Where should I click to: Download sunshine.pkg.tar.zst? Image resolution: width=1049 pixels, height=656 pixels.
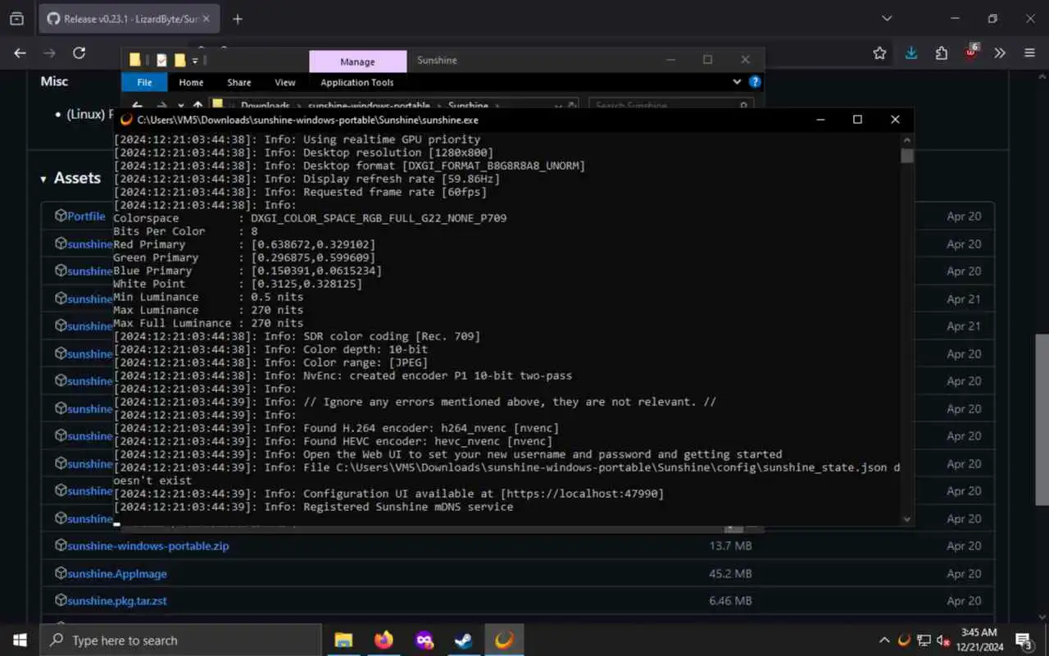(x=117, y=601)
